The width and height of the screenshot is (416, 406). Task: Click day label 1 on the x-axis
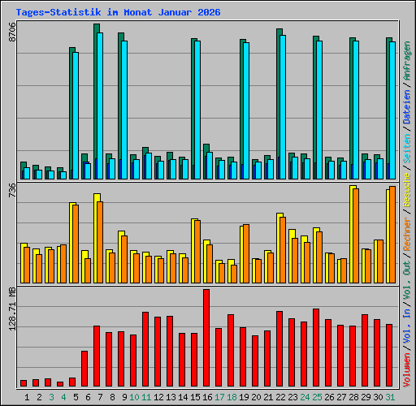point(27,397)
